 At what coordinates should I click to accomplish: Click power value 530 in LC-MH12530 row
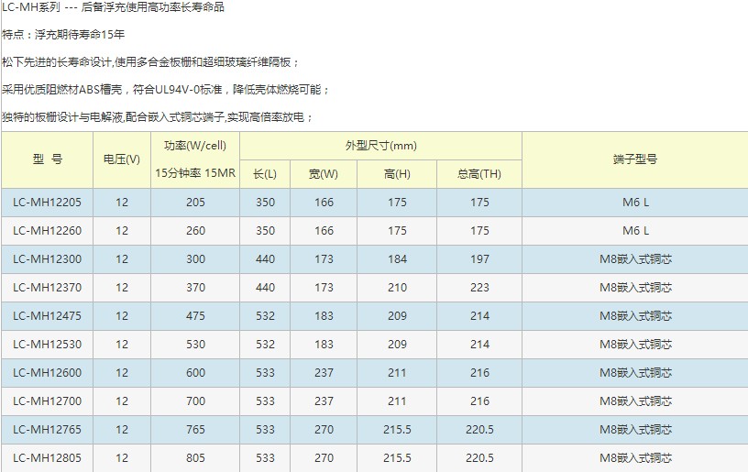(195, 345)
